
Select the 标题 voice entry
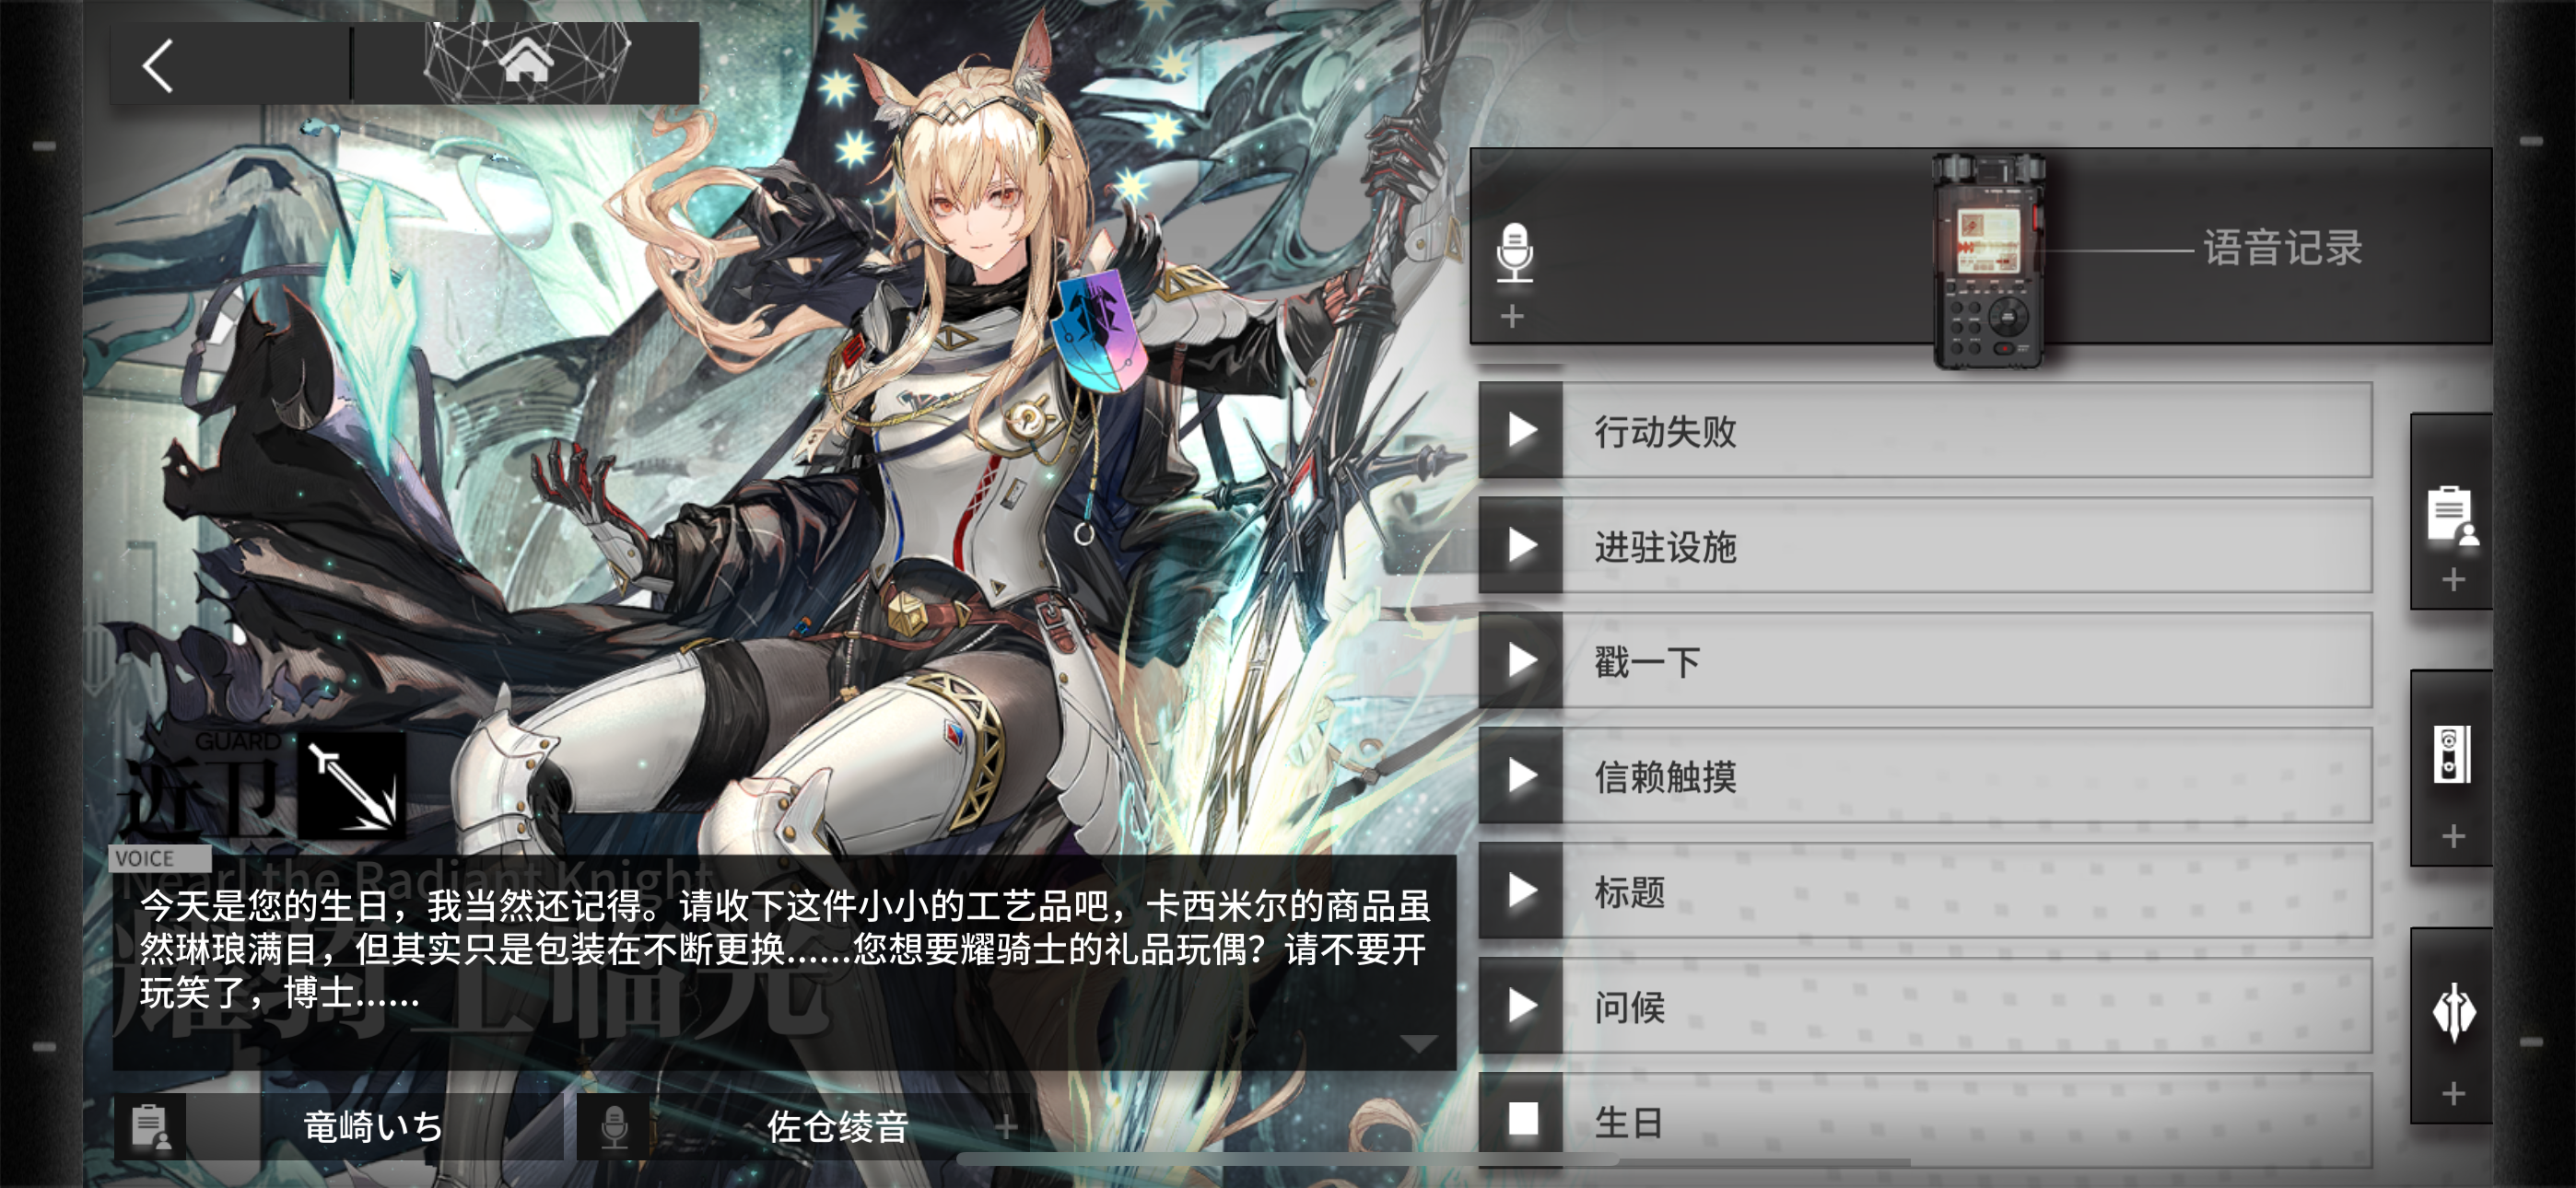tap(1925, 891)
